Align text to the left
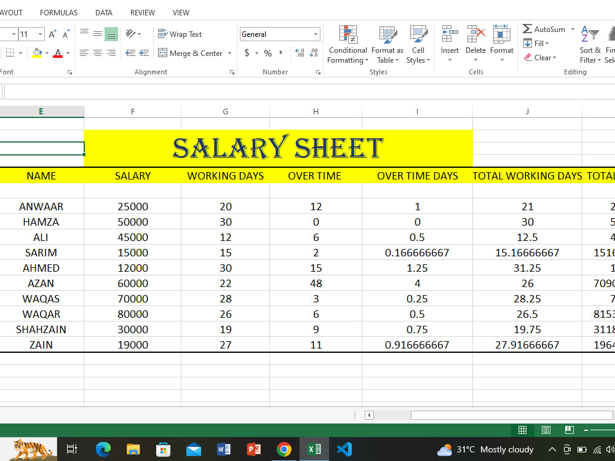The image size is (615, 461). (x=84, y=53)
